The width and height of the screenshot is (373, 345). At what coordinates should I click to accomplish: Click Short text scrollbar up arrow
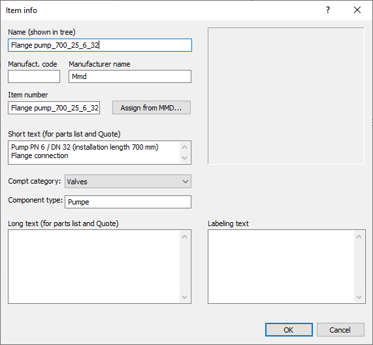(x=185, y=147)
